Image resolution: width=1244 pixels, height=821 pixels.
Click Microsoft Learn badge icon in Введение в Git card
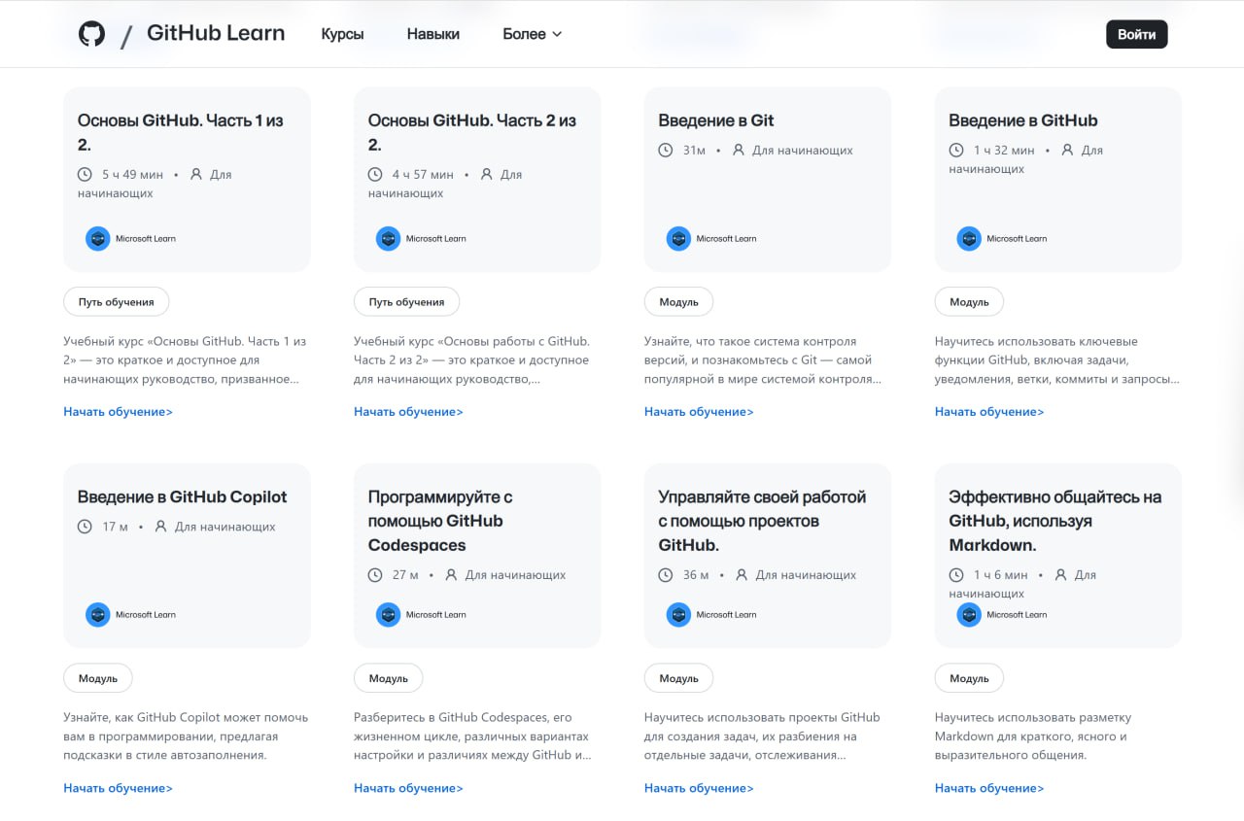point(678,239)
